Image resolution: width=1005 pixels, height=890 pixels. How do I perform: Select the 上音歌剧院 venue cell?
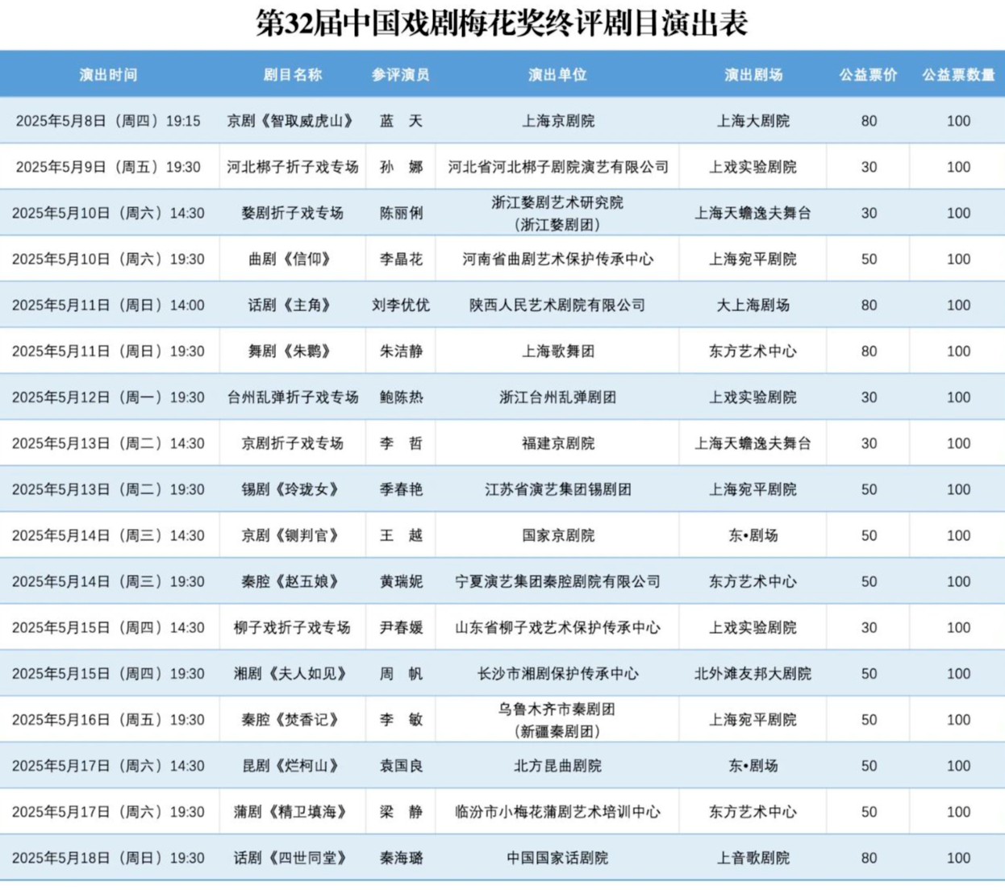(753, 858)
